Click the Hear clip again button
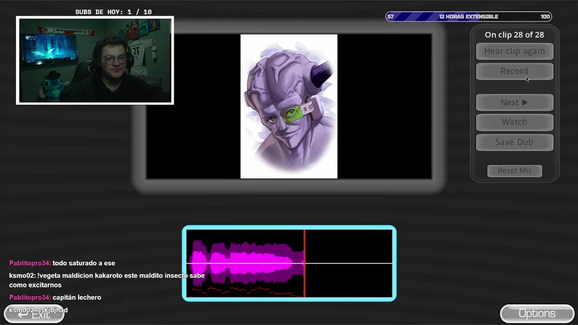This screenshot has width=578, height=325. coord(514,51)
